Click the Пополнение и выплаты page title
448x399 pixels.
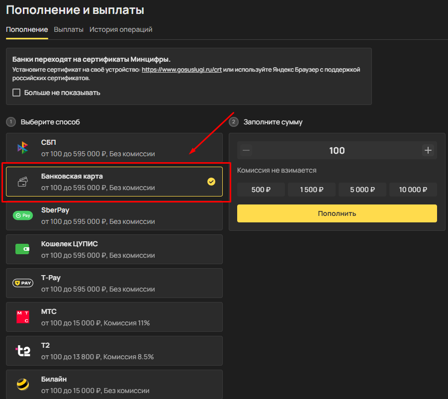(75, 10)
